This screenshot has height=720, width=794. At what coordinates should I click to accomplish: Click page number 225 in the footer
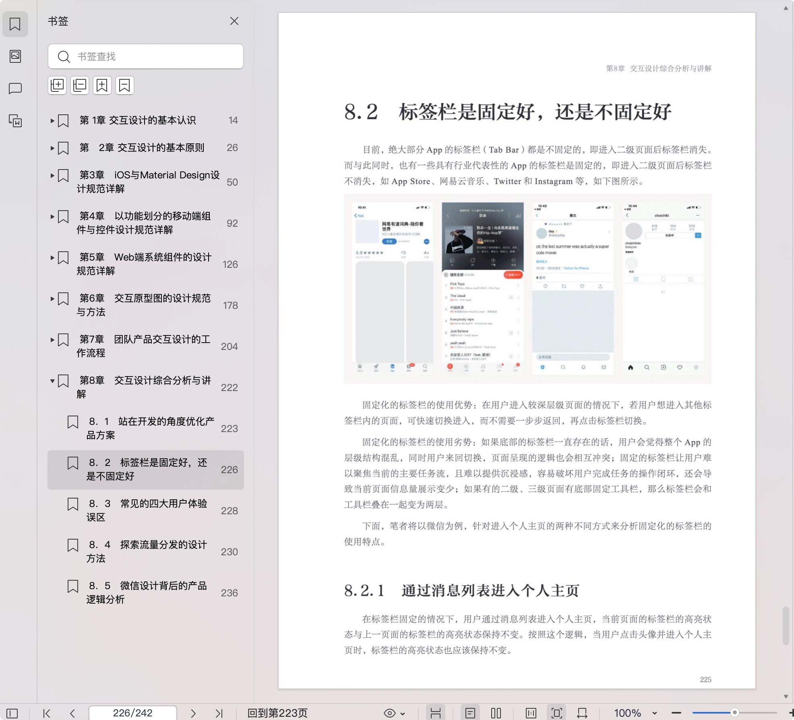pos(705,679)
